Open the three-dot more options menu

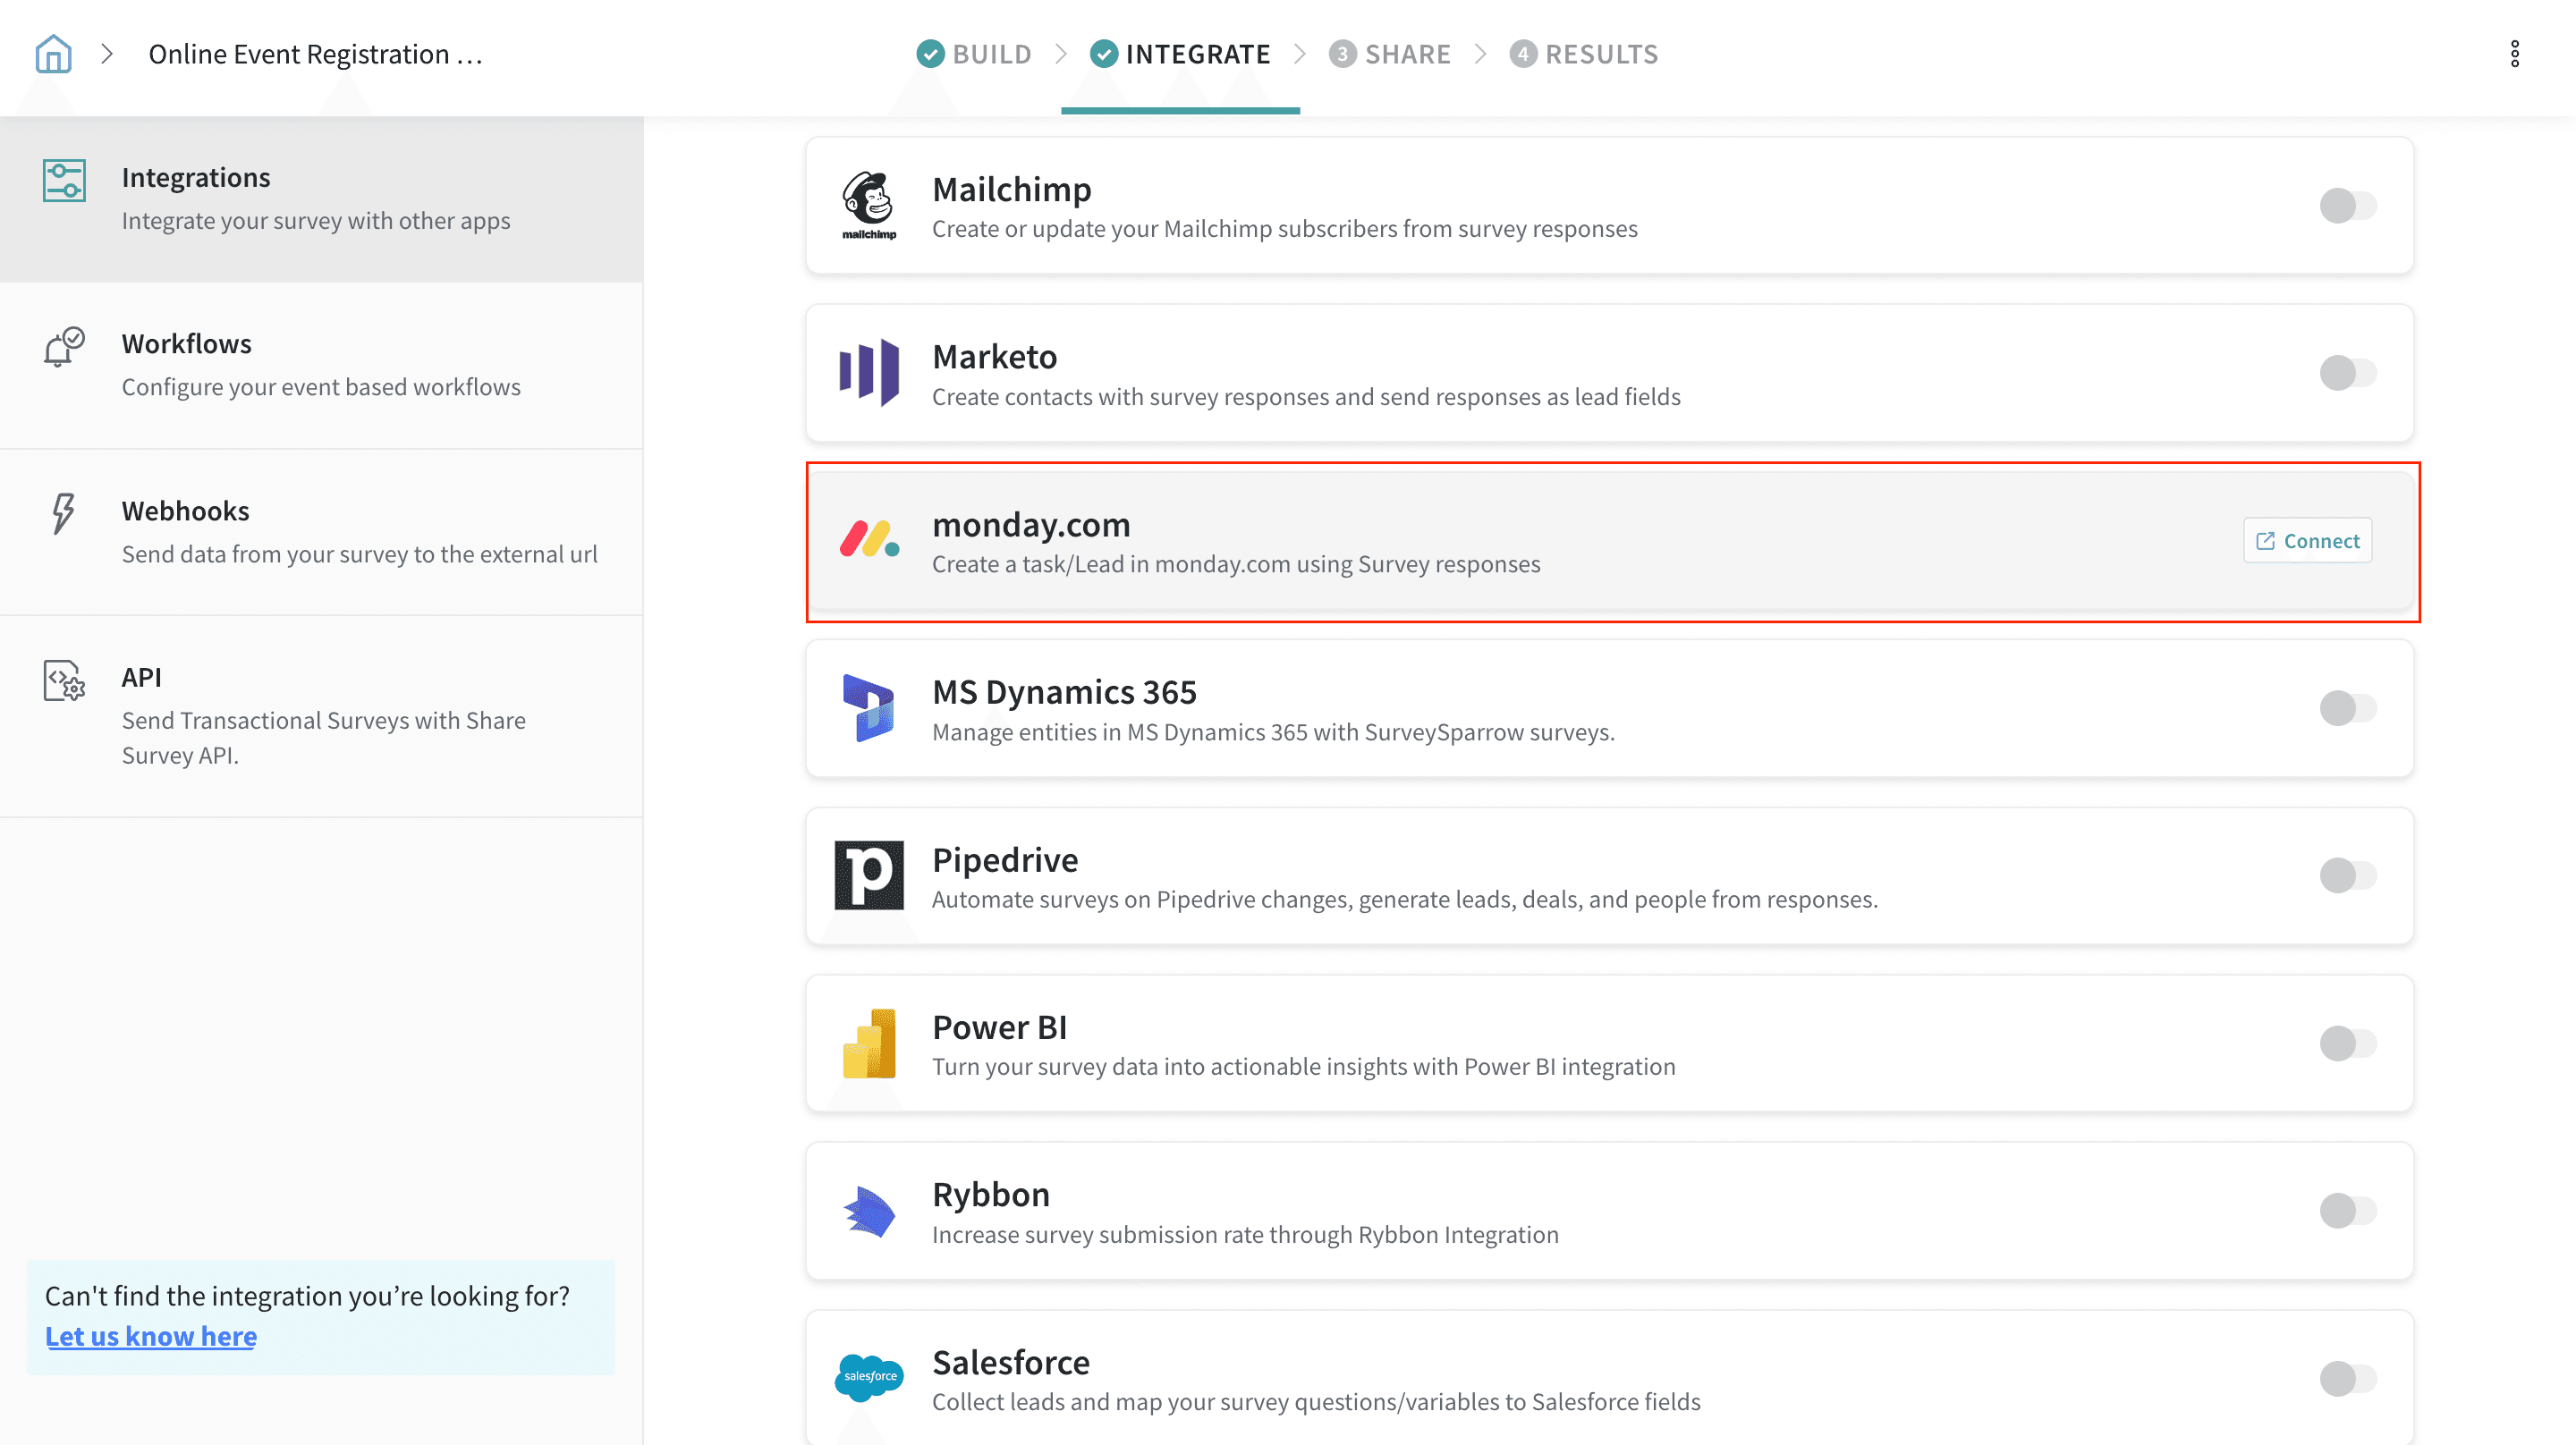2514,54
